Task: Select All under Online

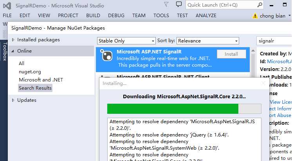Action: [x=22, y=64]
